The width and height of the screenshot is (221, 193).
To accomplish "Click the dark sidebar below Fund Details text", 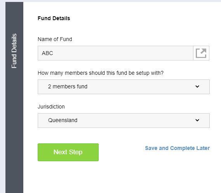I will click(14, 127).
